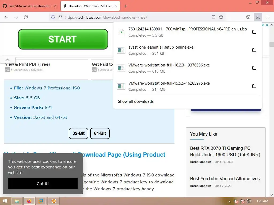Open the tracking protection shield icon

[x=53, y=17]
